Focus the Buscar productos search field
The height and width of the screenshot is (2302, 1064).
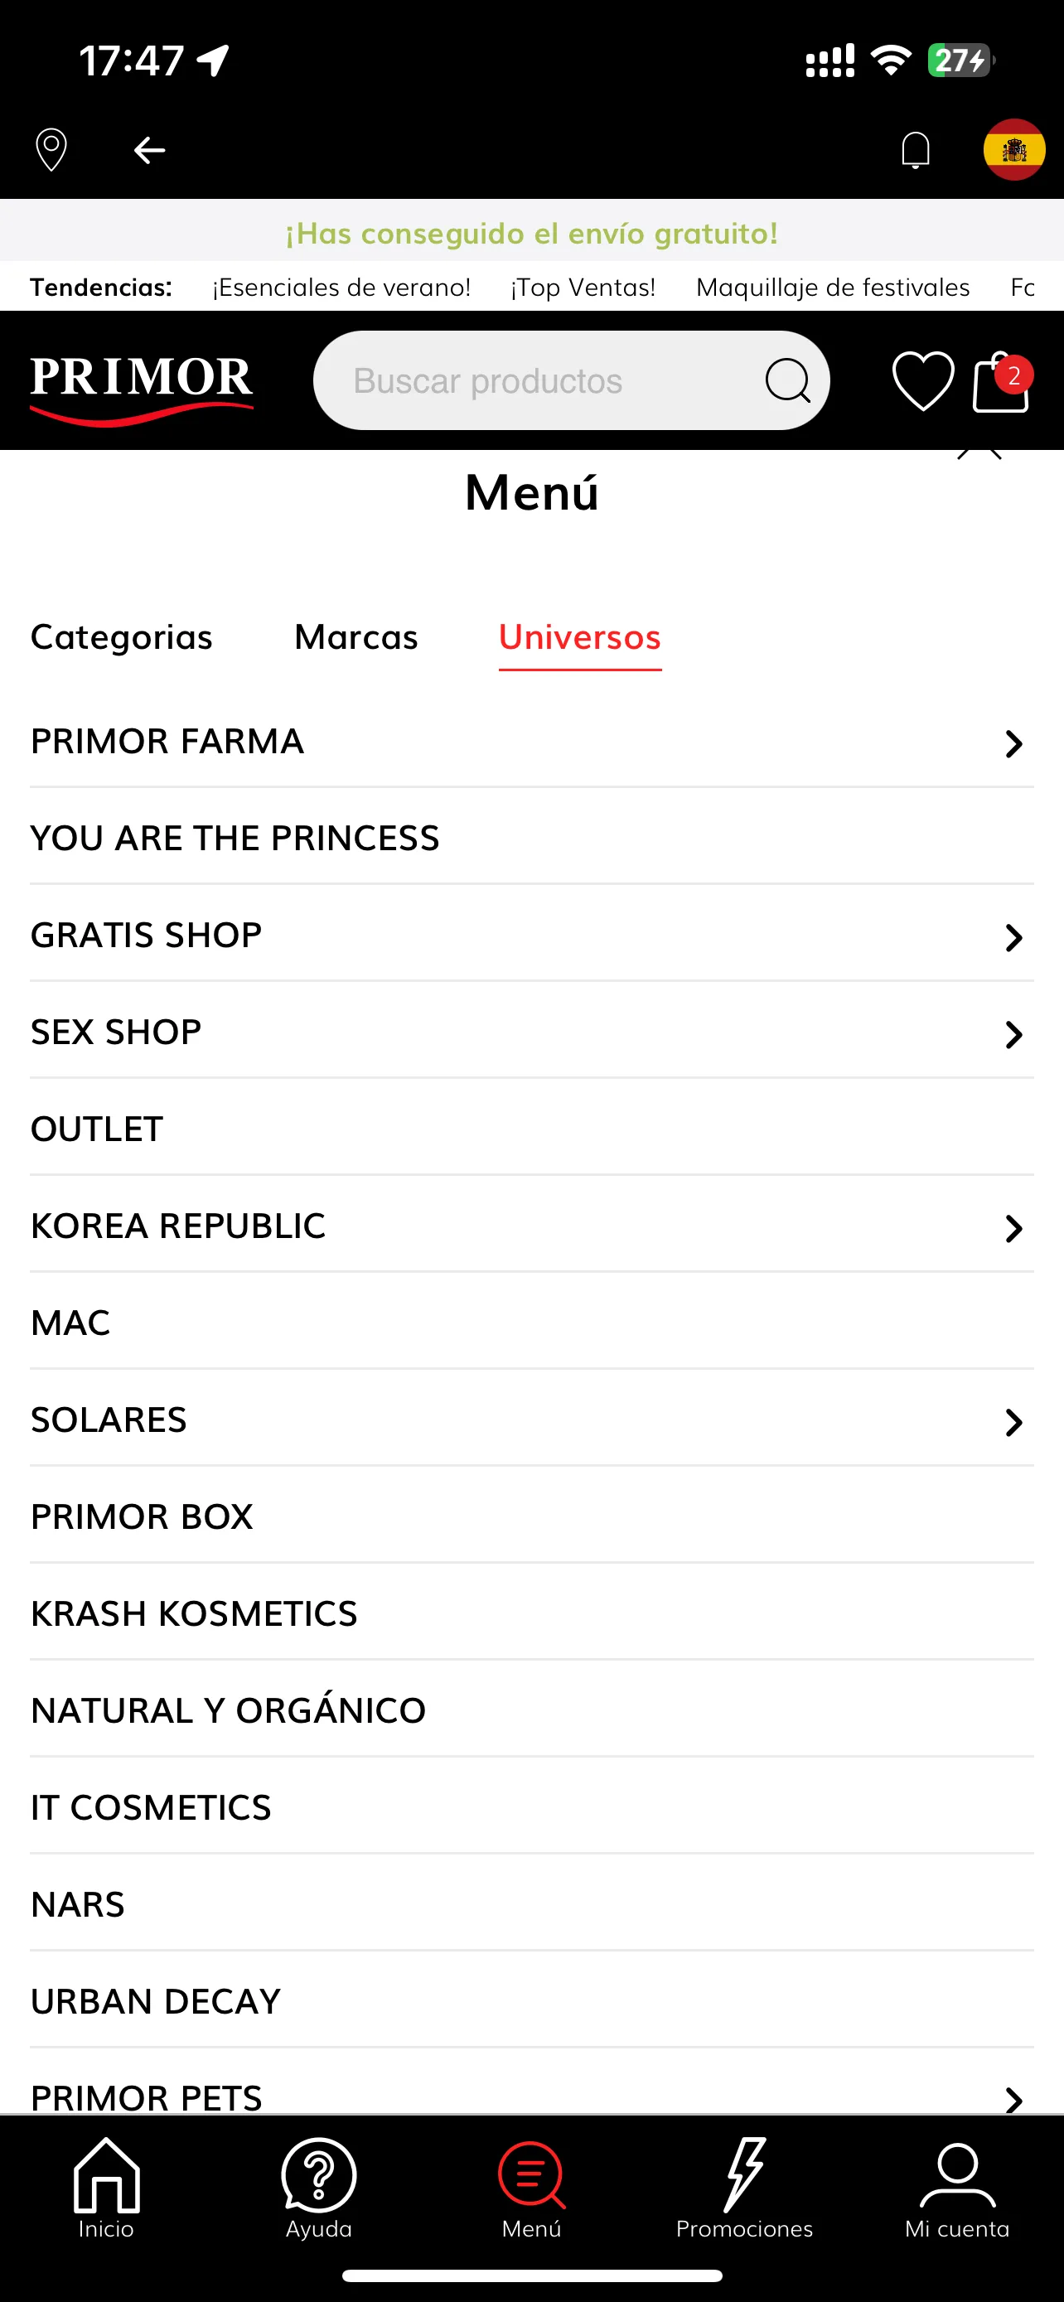tap(571, 380)
